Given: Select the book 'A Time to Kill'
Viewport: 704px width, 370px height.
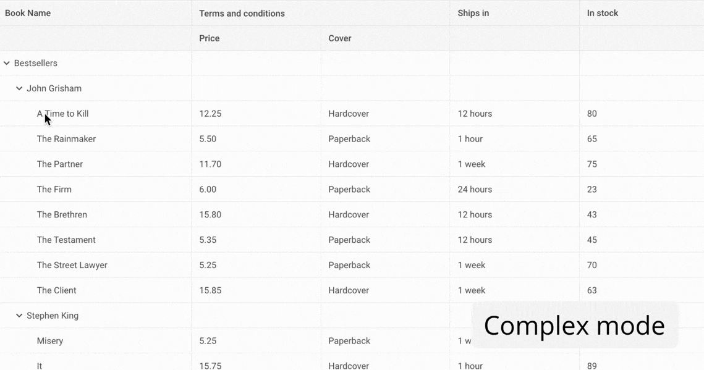Looking at the screenshot, I should (62, 114).
